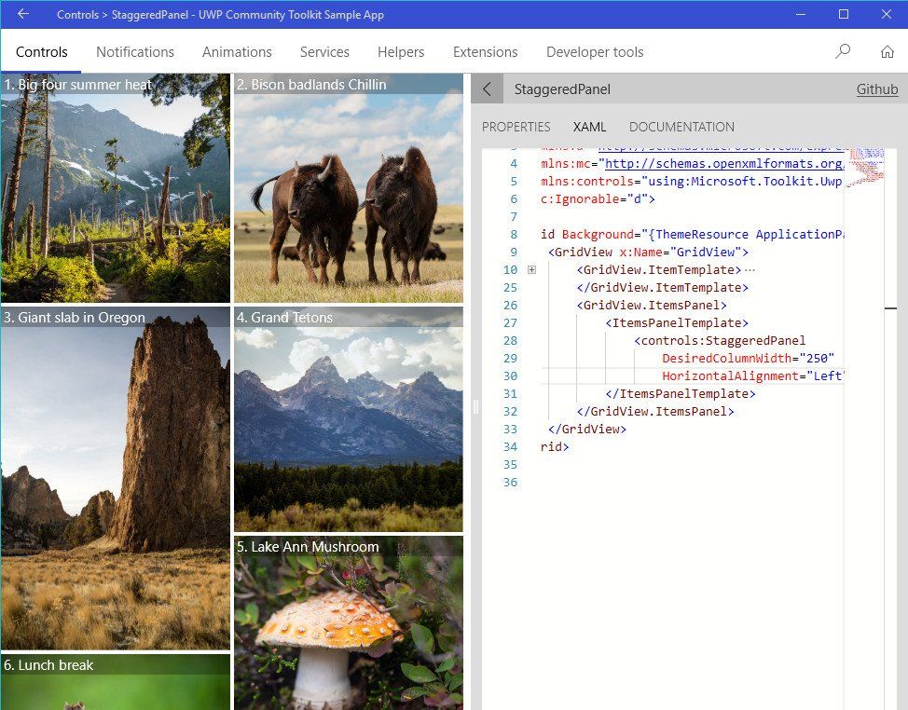The width and height of the screenshot is (908, 710).
Task: Open search with the magnifier icon
Action: pos(842,52)
